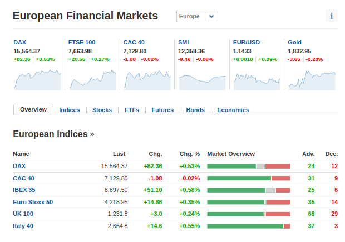Switch to the Bonds tab
The width and height of the screenshot is (345, 242).
coord(195,110)
